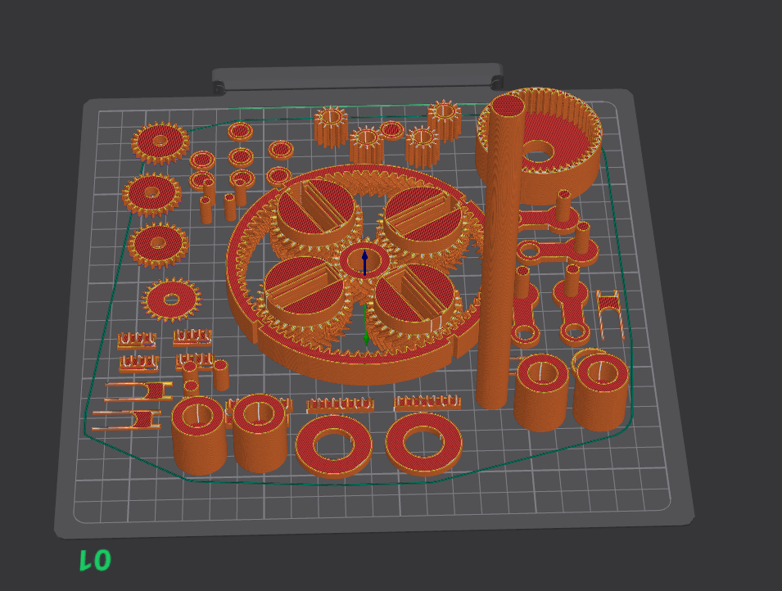This screenshot has width=782, height=591.
Task: Select the front-left hollow cylinder bushing
Action: pyautogui.click(x=197, y=434)
